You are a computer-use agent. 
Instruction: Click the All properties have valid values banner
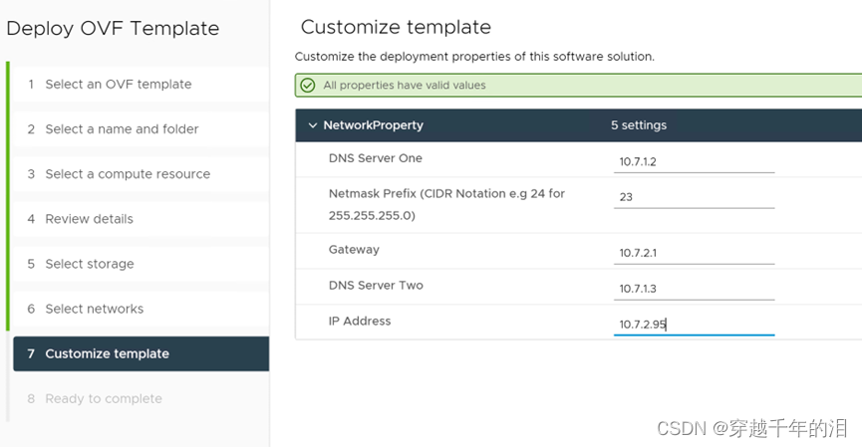578,85
